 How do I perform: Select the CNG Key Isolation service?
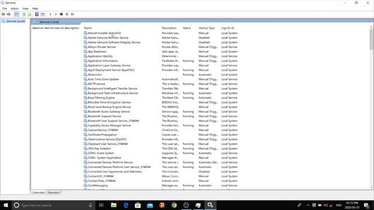pyautogui.click(x=99, y=148)
